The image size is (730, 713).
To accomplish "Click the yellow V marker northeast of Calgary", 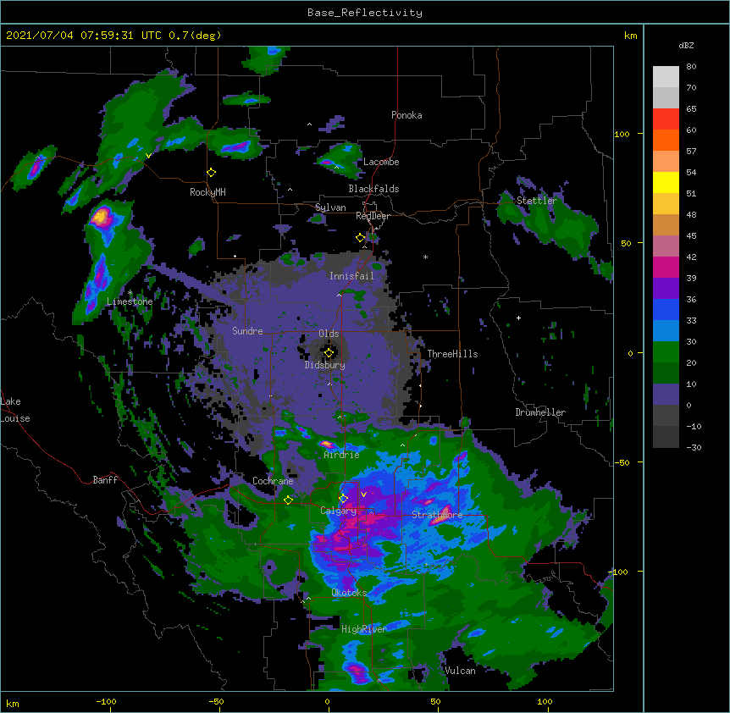I will [363, 495].
